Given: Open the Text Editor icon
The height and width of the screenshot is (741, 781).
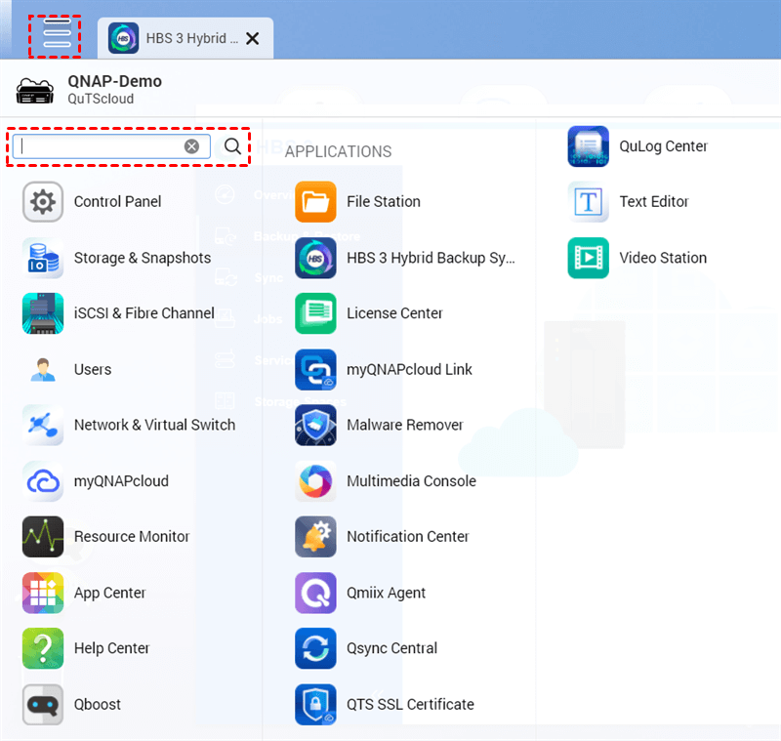Looking at the screenshot, I should point(589,202).
